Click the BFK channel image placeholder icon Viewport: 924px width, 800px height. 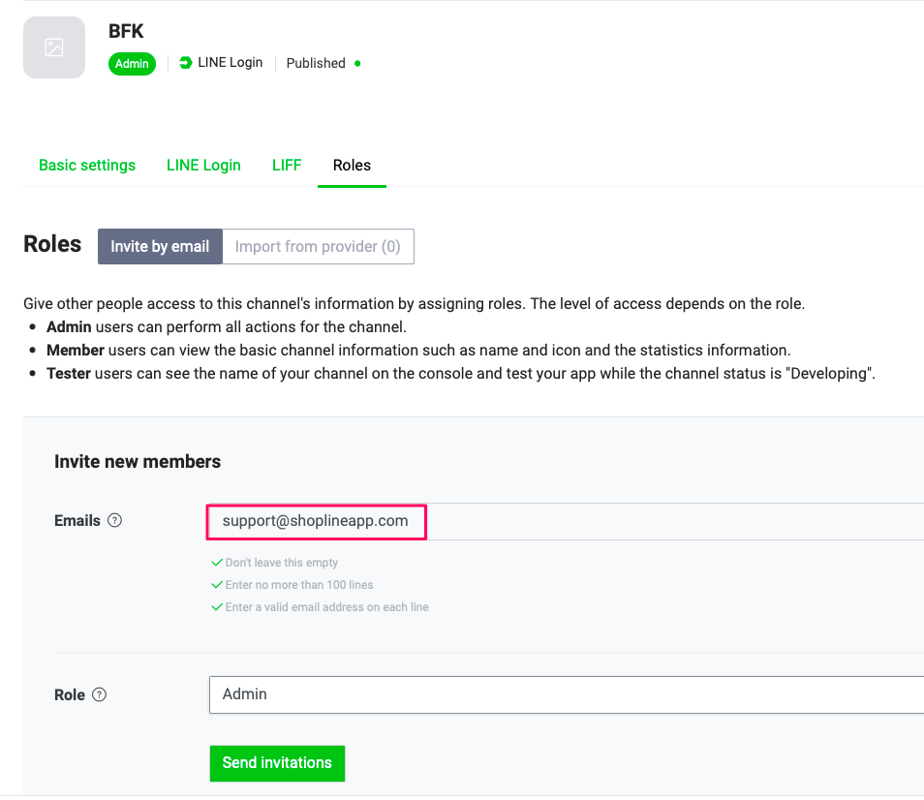point(54,47)
